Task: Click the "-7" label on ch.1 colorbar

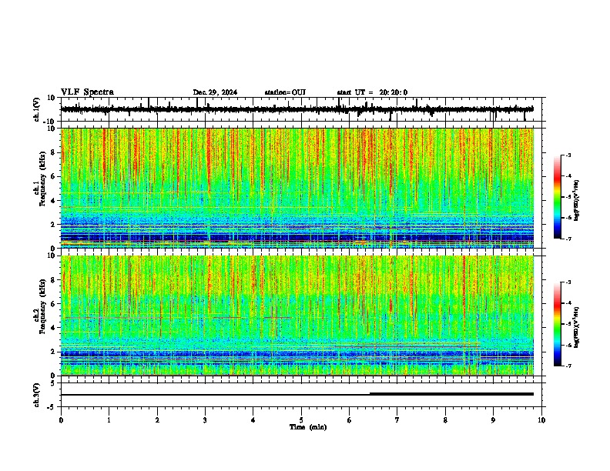Action: tap(568, 239)
